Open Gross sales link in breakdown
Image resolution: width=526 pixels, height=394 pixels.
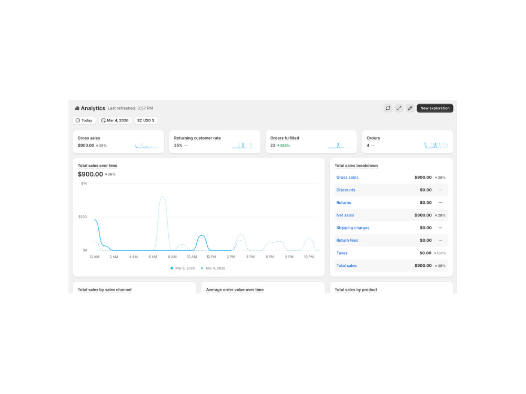pos(347,178)
